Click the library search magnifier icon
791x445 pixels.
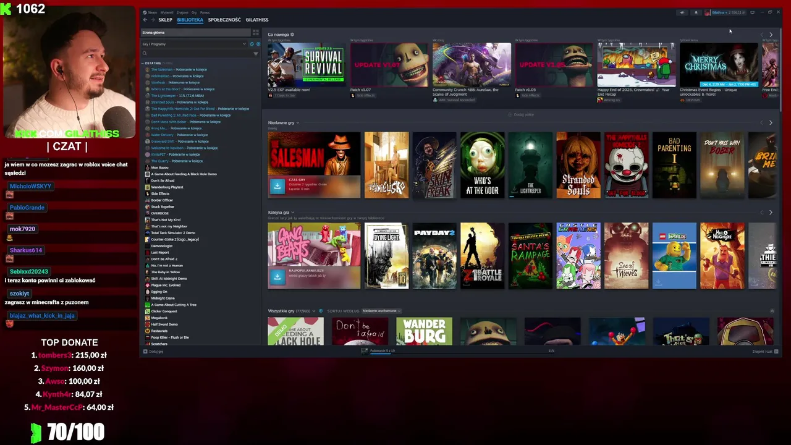click(145, 54)
